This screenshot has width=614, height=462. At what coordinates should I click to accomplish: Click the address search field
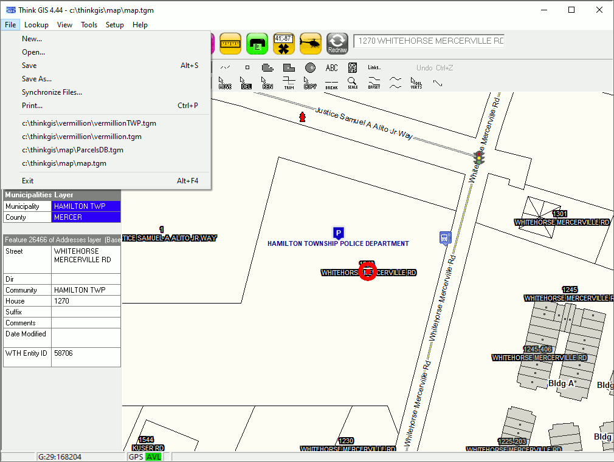[x=429, y=41]
